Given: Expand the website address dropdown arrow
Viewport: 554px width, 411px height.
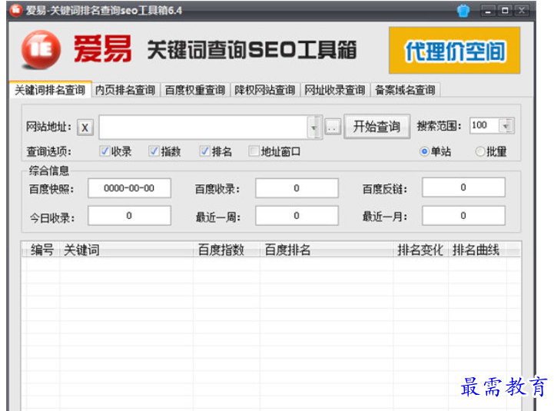Looking at the screenshot, I should click(x=313, y=128).
